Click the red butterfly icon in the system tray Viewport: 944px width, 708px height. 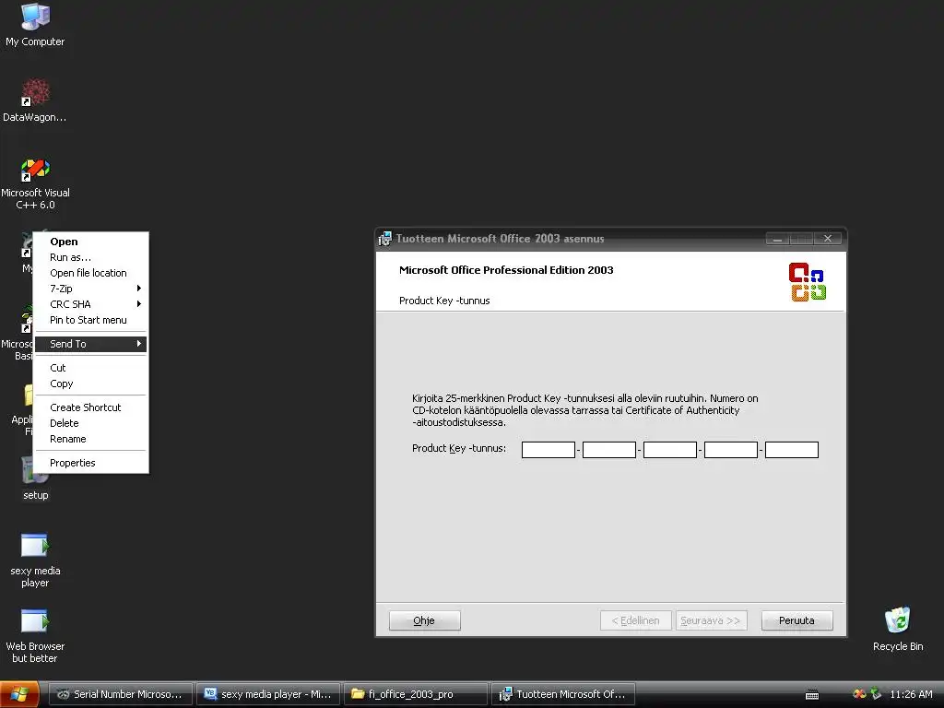(x=859, y=694)
